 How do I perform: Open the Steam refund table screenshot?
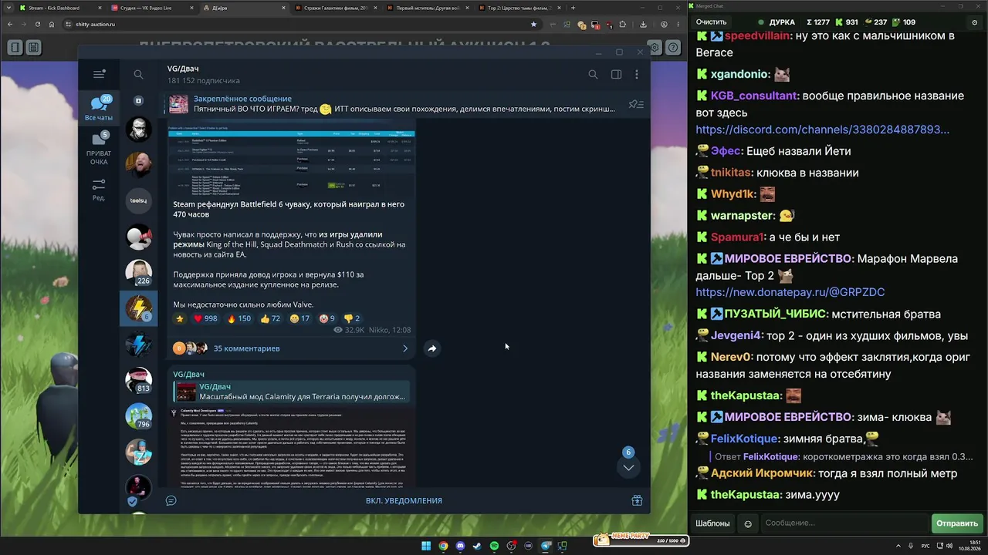coord(292,162)
